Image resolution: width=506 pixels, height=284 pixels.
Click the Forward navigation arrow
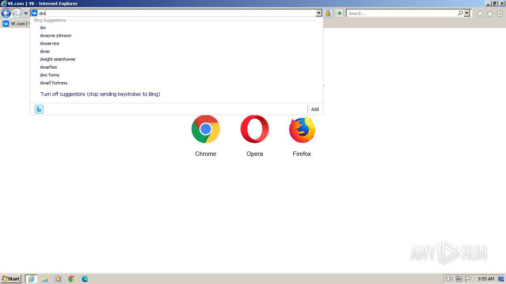pos(17,13)
